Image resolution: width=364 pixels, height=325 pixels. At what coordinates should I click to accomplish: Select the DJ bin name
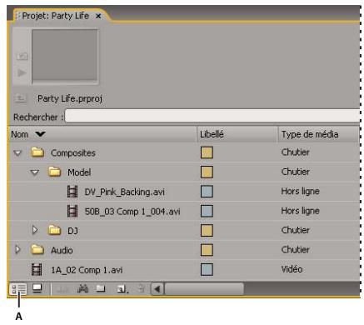click(72, 231)
